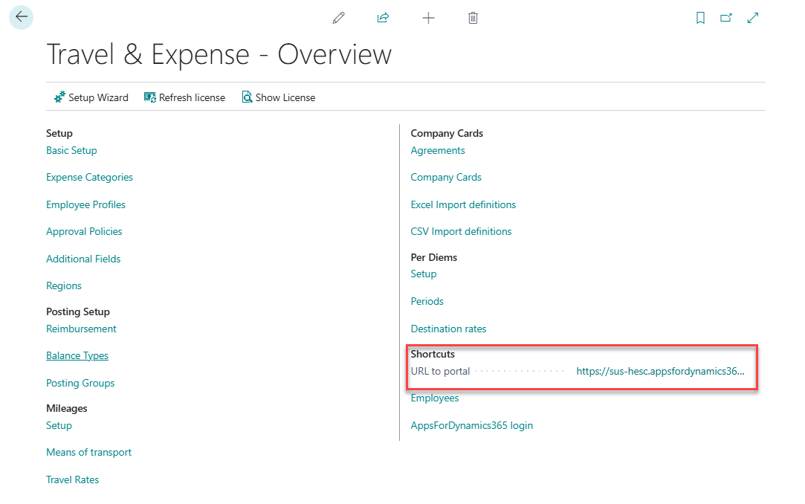
Task: Launch the Setup Wizard
Action: pyautogui.click(x=91, y=97)
